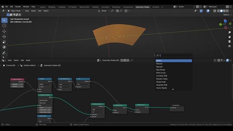Toggle the camera view icon
Image resolution: width=233 pixels, height=131 pixels.
(x=229, y=41)
